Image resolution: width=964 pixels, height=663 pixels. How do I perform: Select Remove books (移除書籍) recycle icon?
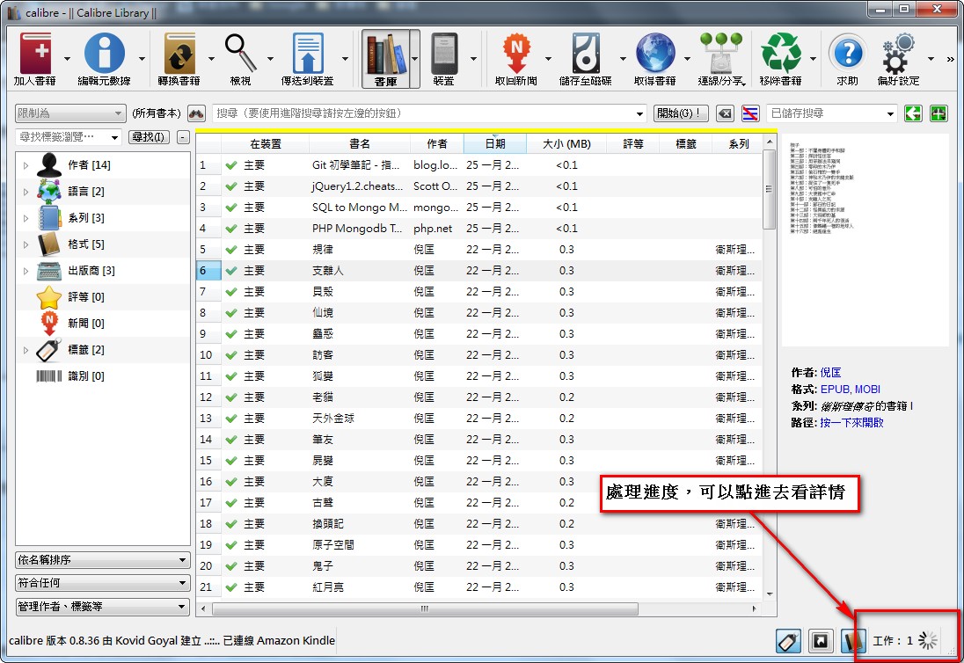point(781,59)
